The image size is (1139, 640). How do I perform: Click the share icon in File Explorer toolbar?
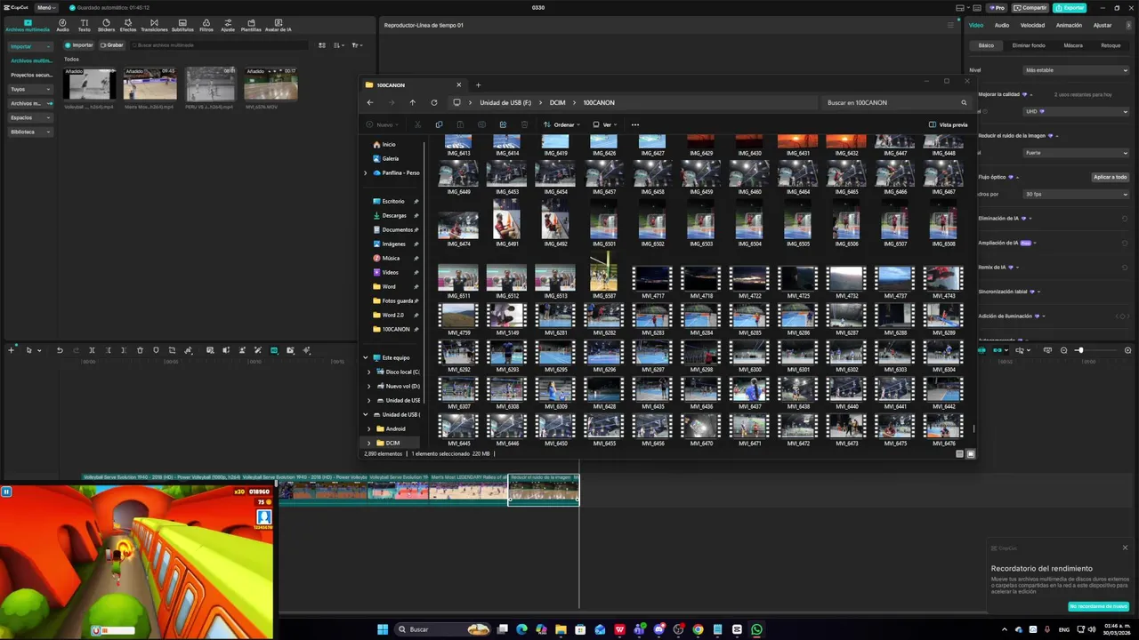click(503, 124)
